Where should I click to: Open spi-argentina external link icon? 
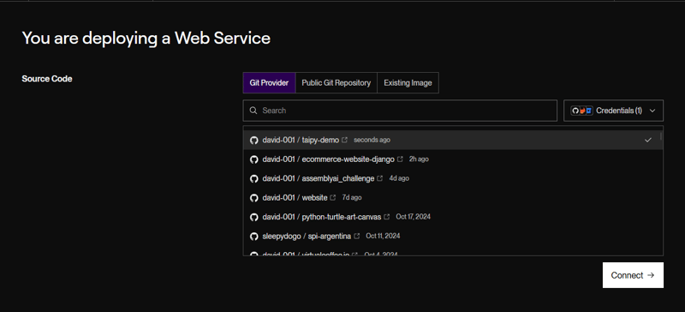(x=356, y=237)
